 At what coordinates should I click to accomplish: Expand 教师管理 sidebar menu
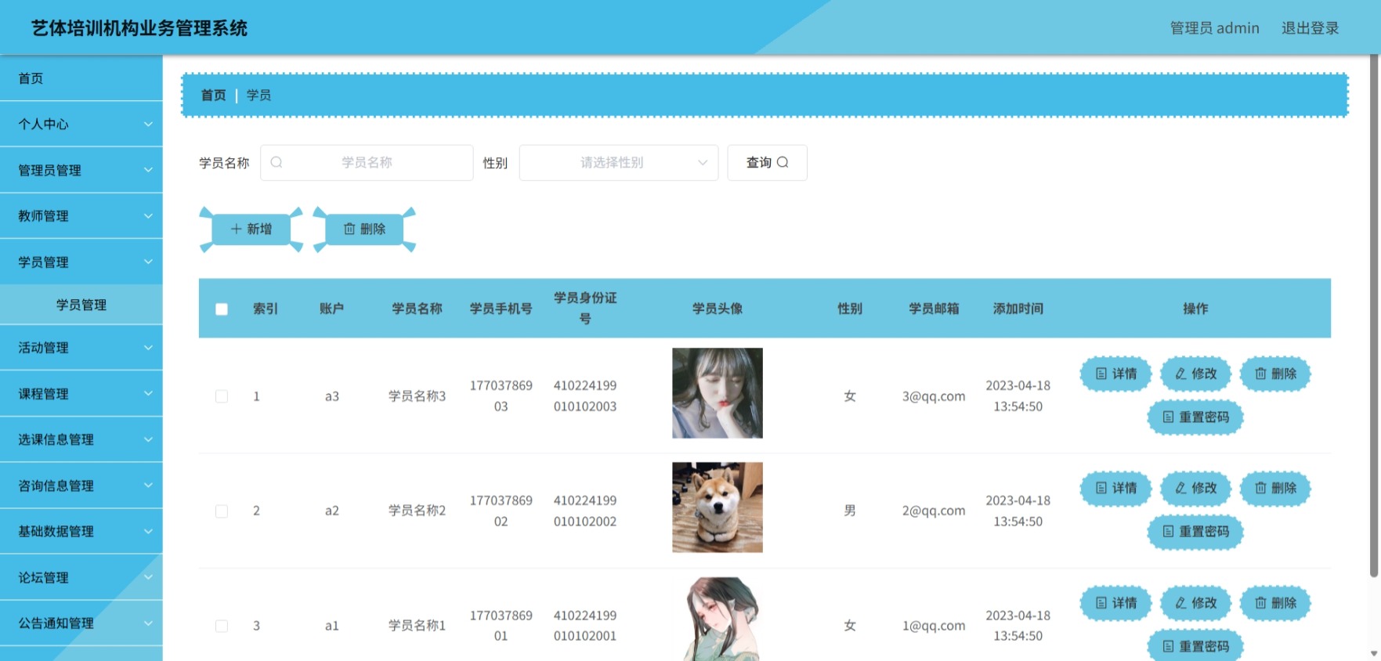point(81,215)
